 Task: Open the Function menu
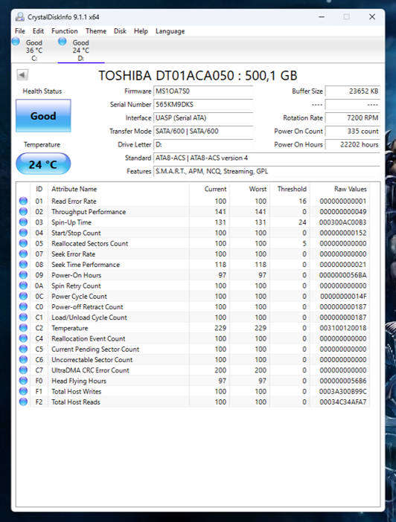pos(65,31)
